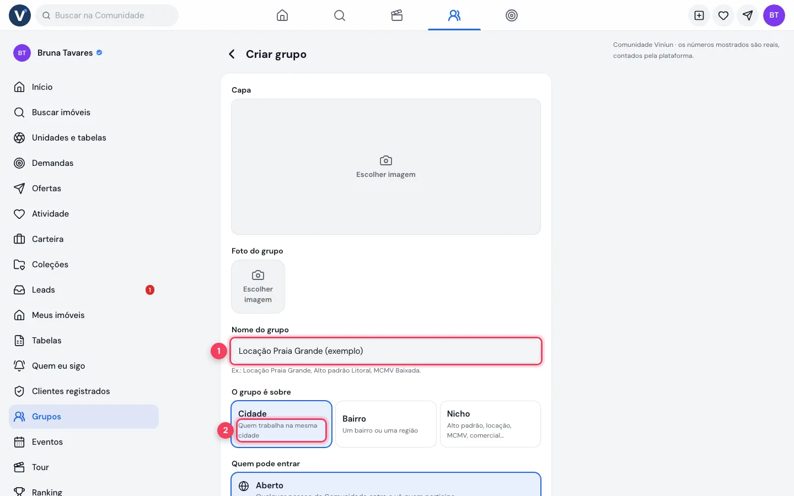Open Coleções in the sidebar

point(84,265)
